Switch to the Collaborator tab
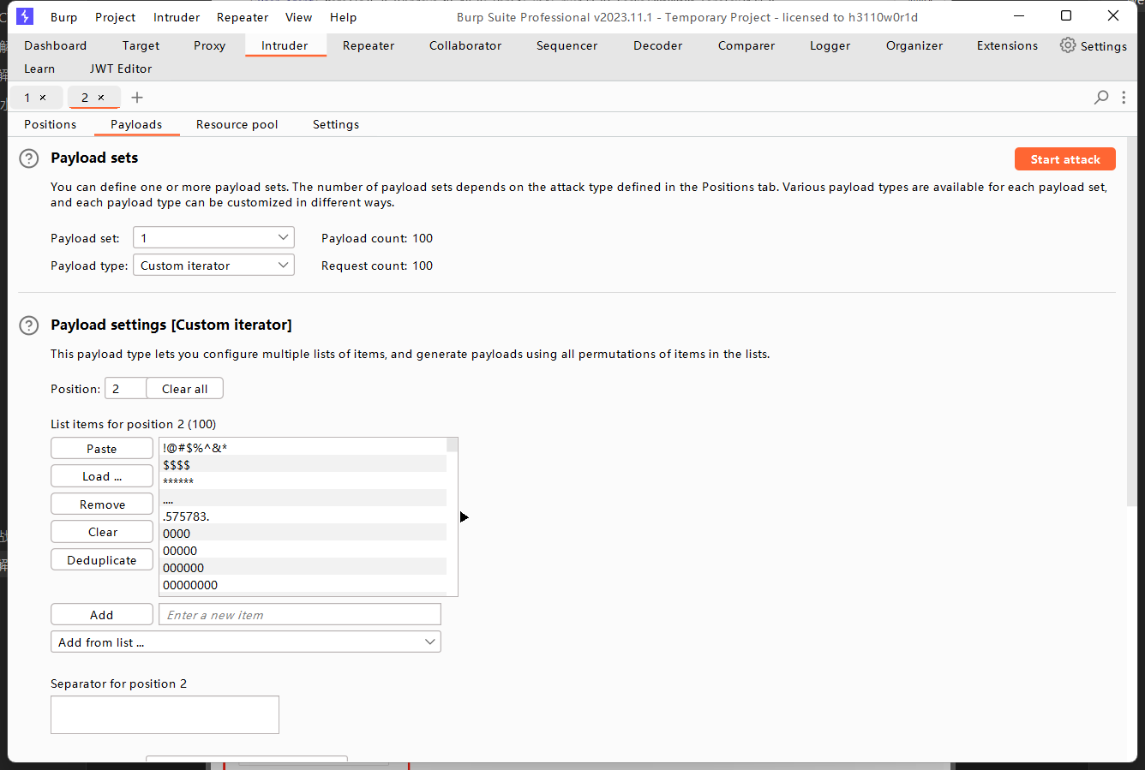1145x770 pixels. pos(465,45)
